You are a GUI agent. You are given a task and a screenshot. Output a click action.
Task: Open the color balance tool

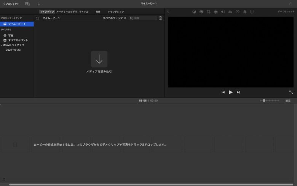(x=194, y=12)
